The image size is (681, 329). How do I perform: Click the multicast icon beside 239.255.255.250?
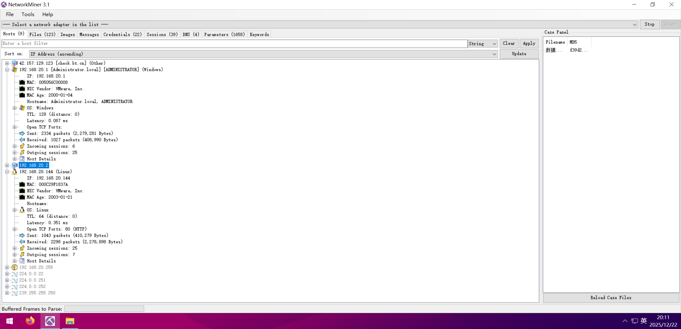[15, 293]
